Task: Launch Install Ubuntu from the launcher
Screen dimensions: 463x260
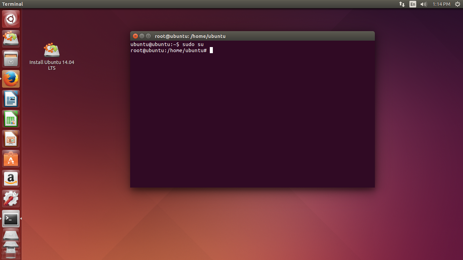Action: pos(11,39)
